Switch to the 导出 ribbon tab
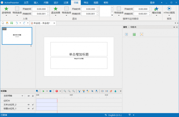Image resolution: width=179 pixels, height=117 pixels. click(86, 2)
